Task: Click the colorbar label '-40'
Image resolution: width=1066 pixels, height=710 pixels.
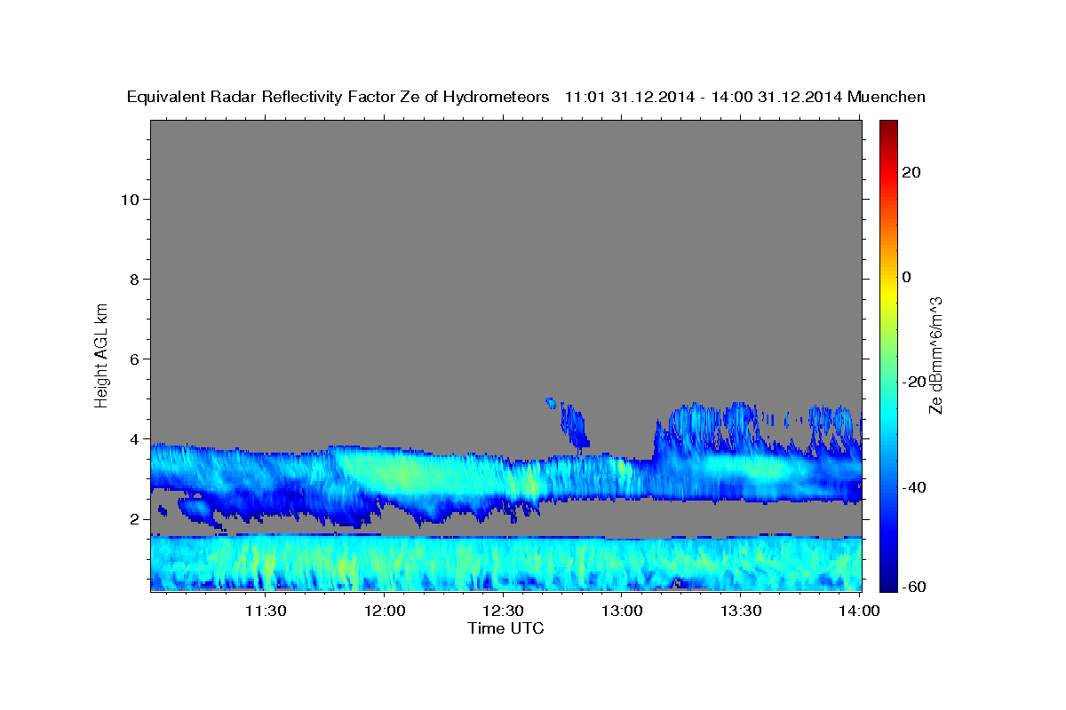Action: (x=912, y=487)
